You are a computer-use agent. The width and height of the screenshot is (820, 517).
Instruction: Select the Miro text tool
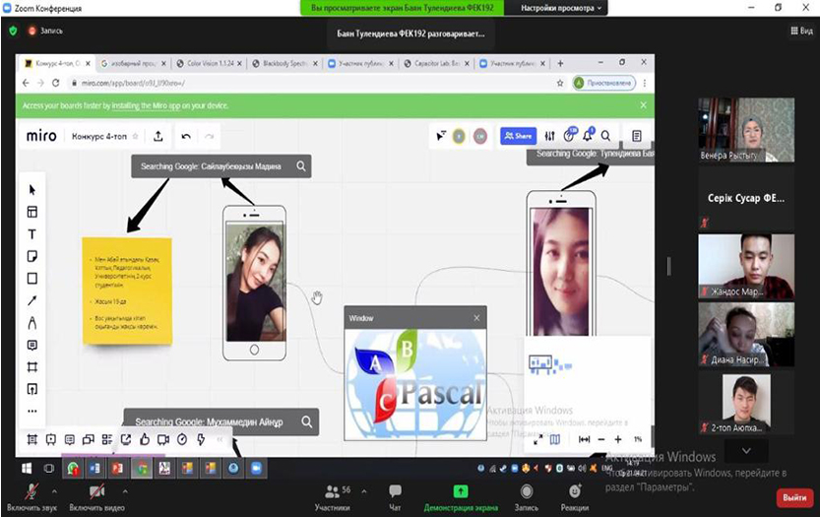(32, 234)
